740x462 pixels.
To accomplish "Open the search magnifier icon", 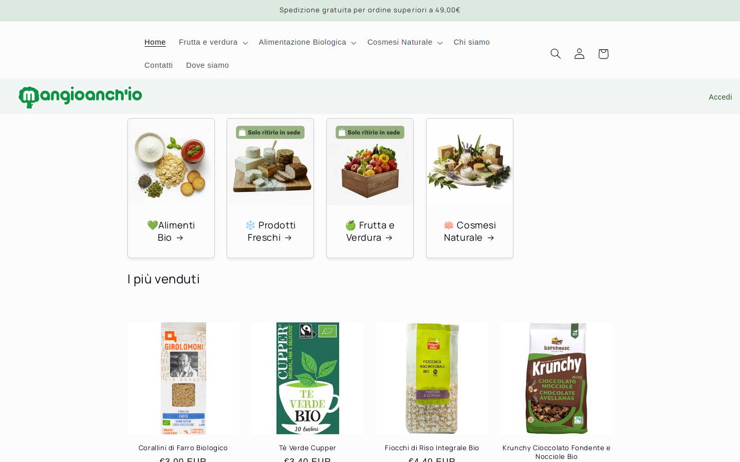I will click(x=556, y=53).
